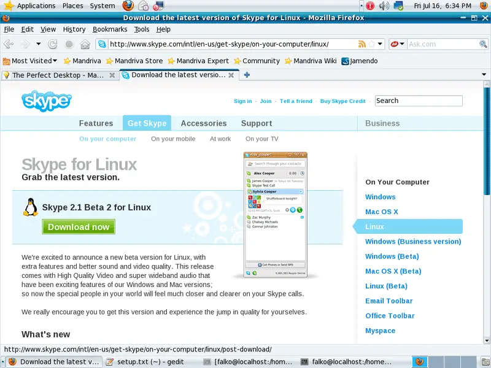Click Mac OS X (Beta) sidebar link
491x368 pixels.
point(393,271)
